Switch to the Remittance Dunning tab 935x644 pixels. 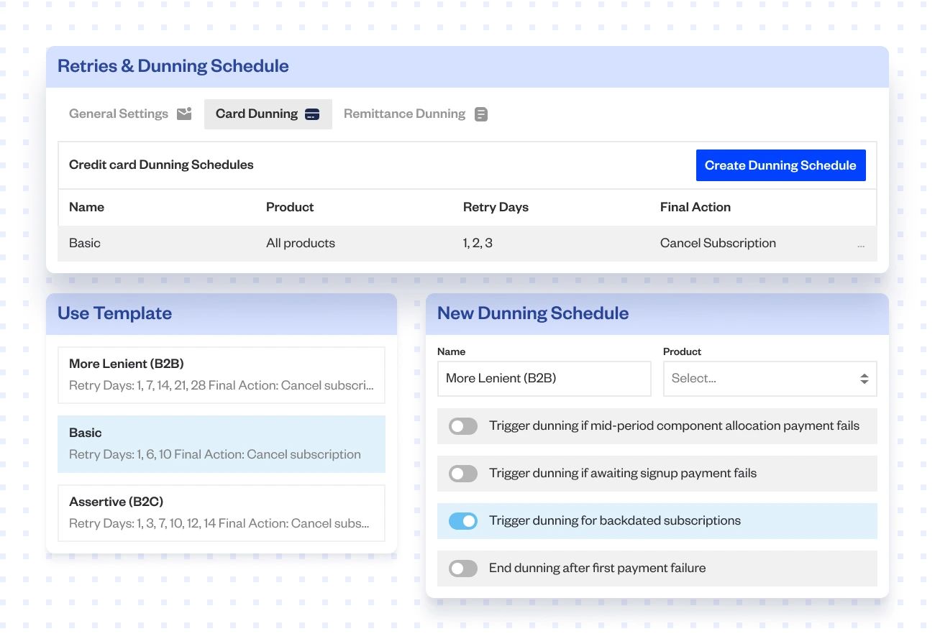[404, 113]
